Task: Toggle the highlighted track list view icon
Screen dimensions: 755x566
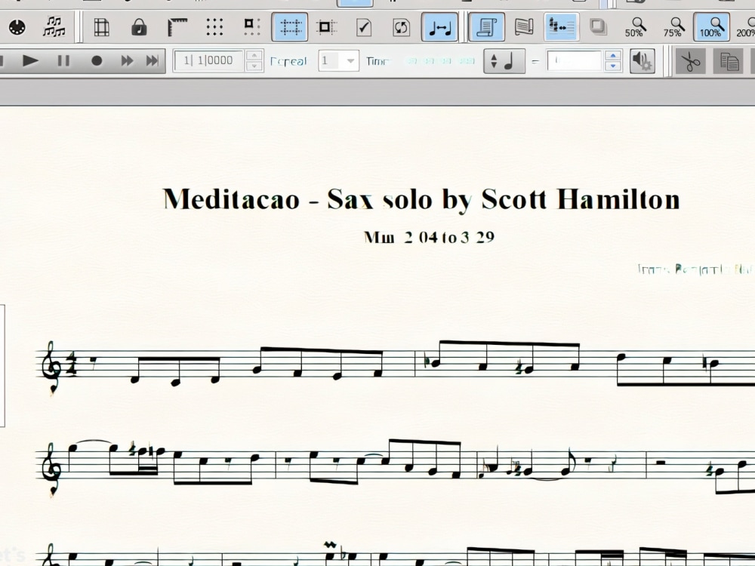Action: click(562, 27)
